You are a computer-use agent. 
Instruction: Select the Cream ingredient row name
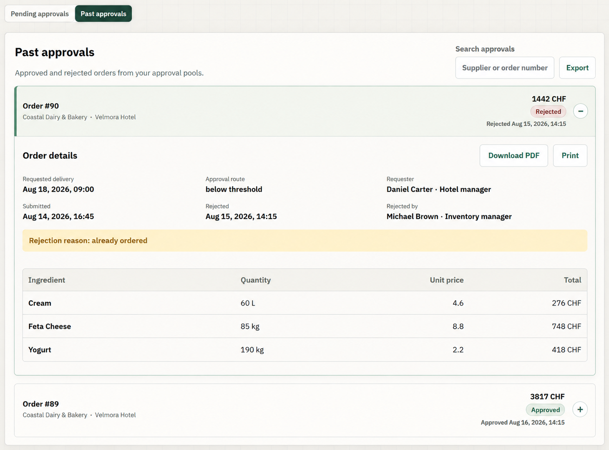tap(40, 303)
